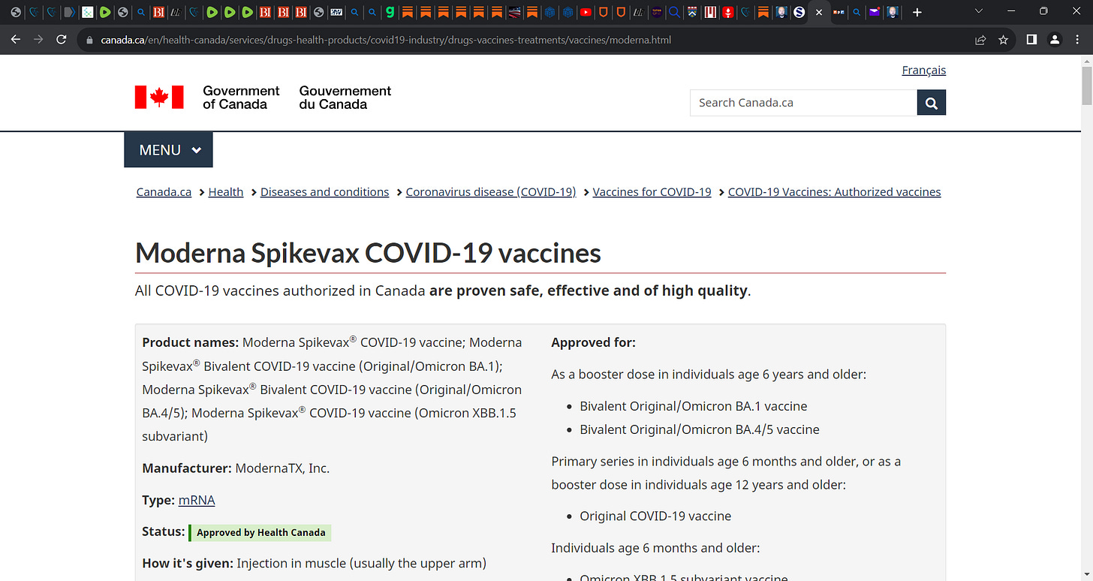1093x581 pixels.
Task: Switch to the purple mail envelope tab
Action: point(874,13)
